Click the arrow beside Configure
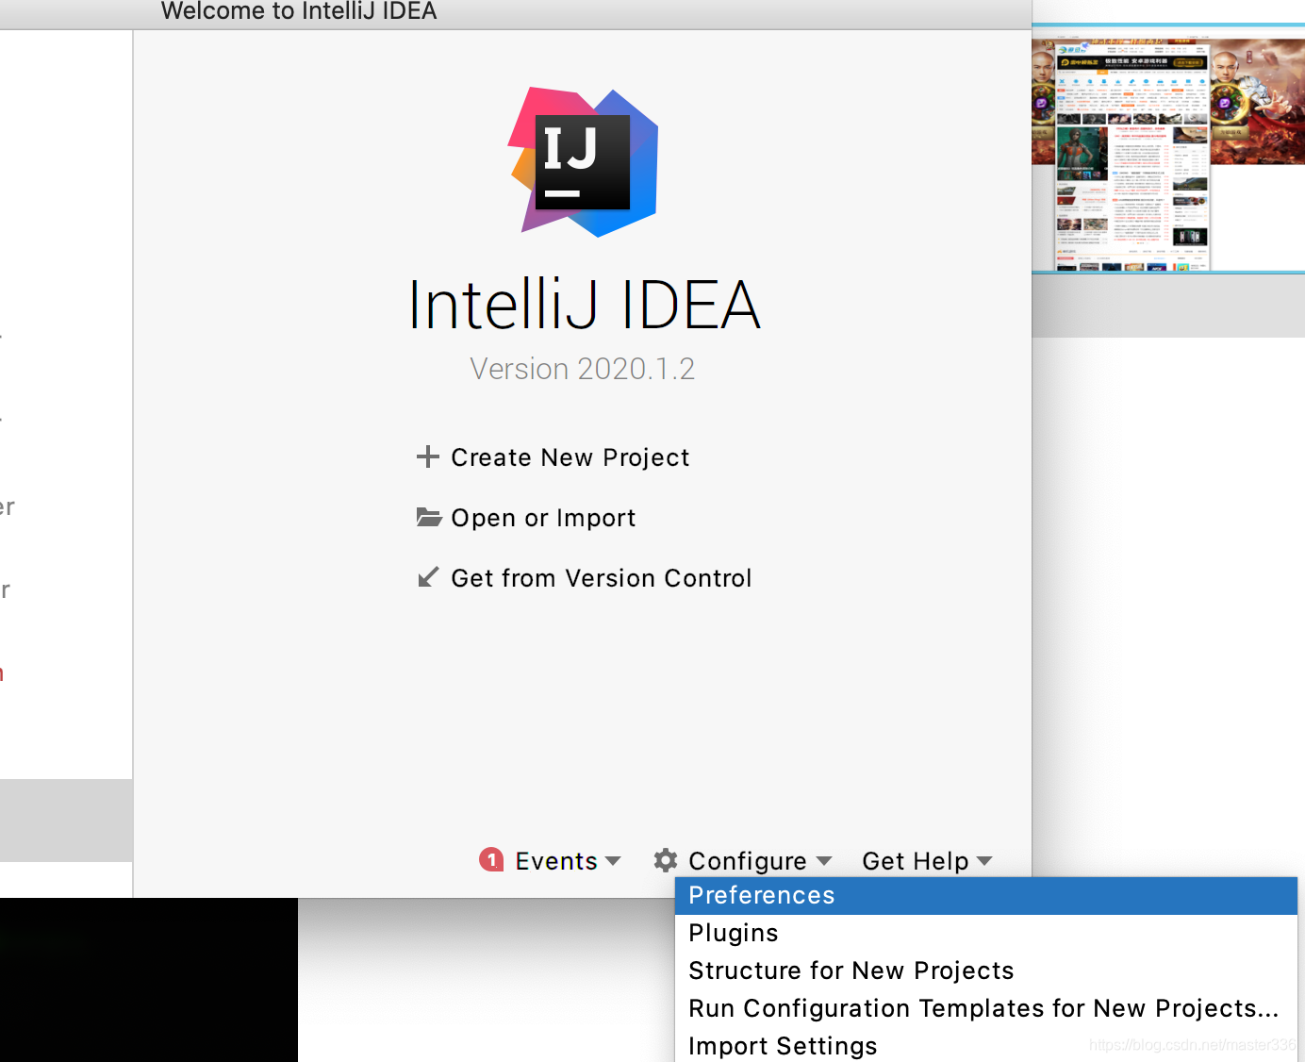The image size is (1305, 1062). coord(824,861)
